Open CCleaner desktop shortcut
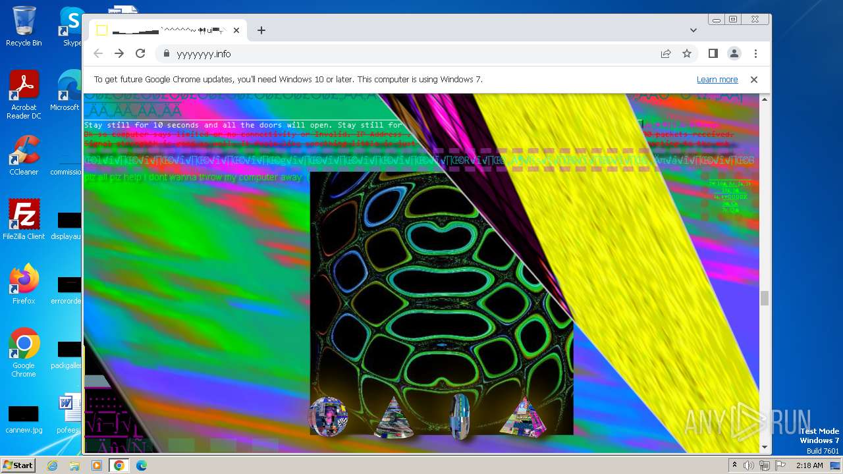The image size is (843, 474). (x=24, y=155)
